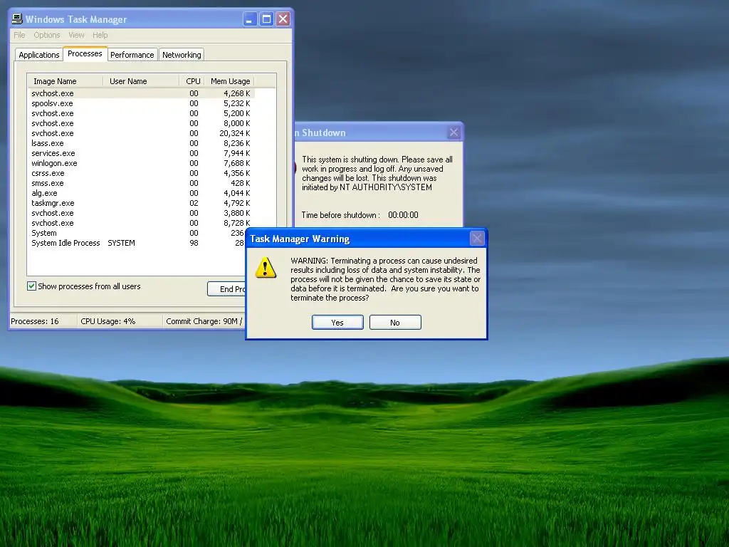Open the Options menu
This screenshot has width=729, height=547.
coord(47,35)
